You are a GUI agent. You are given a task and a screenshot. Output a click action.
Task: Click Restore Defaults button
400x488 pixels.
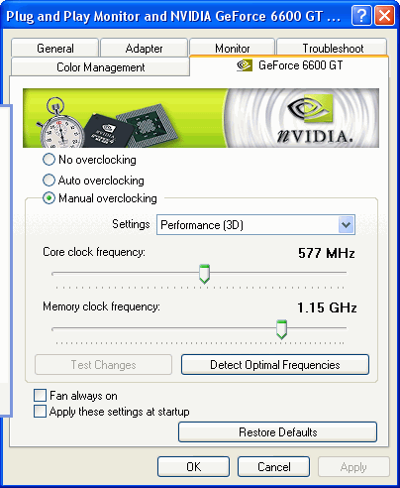point(277,432)
